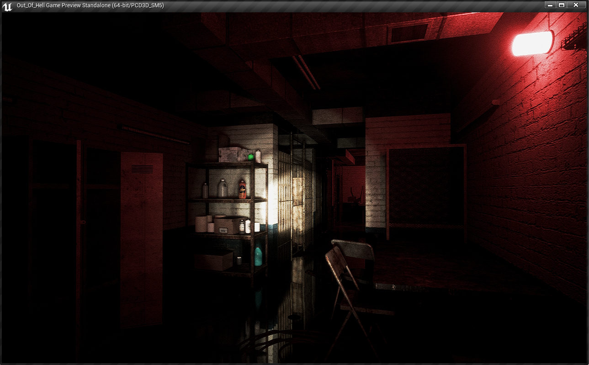This screenshot has width=589, height=365.
Task: Click the cardboard box on bottom shelf
Action: [x=214, y=261]
